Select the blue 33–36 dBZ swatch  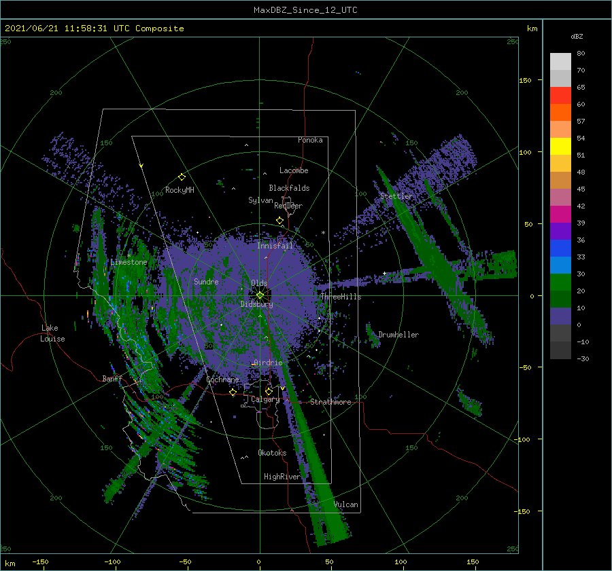point(560,248)
